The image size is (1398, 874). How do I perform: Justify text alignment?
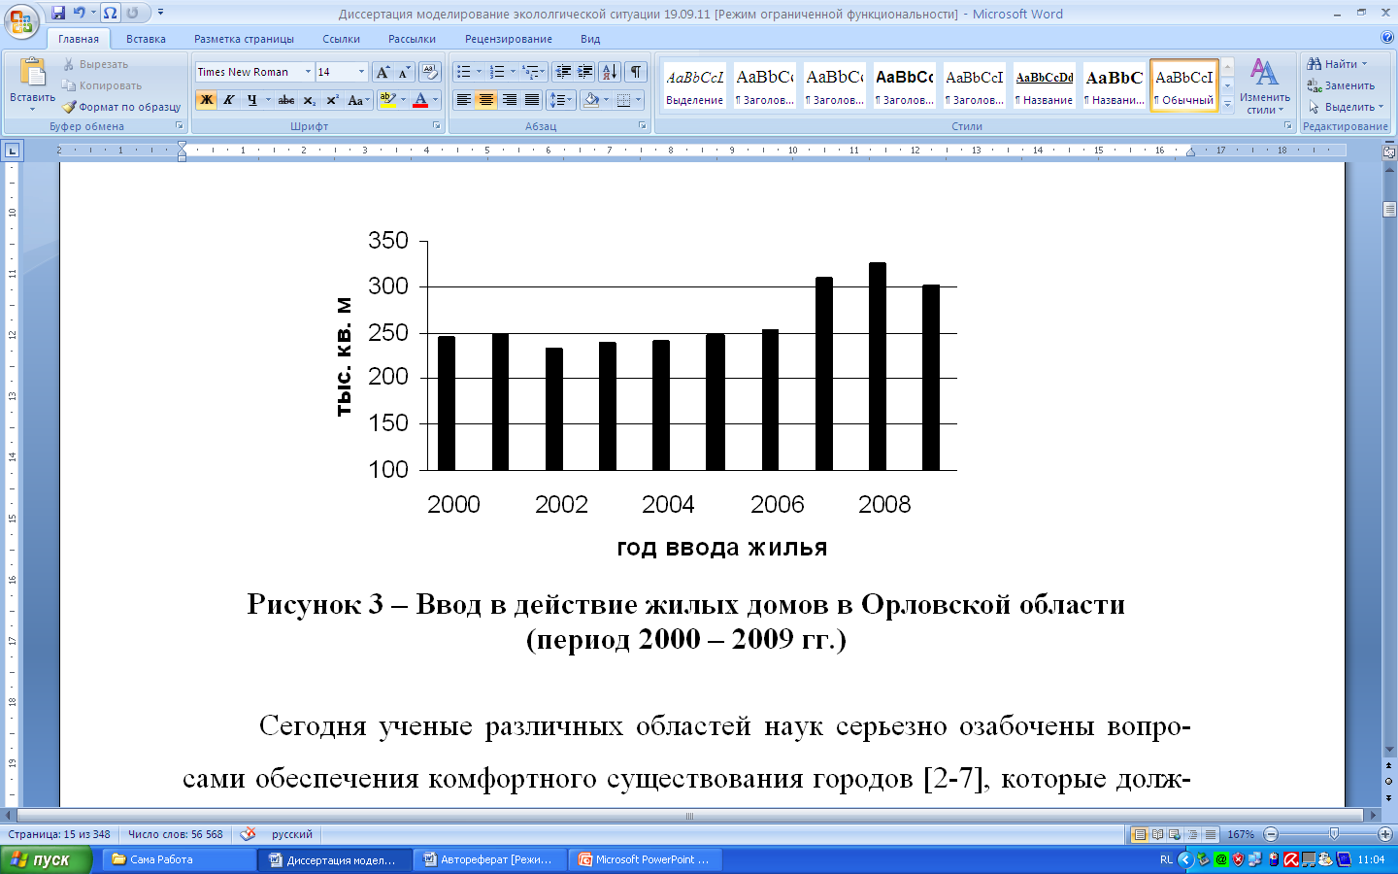[x=531, y=100]
